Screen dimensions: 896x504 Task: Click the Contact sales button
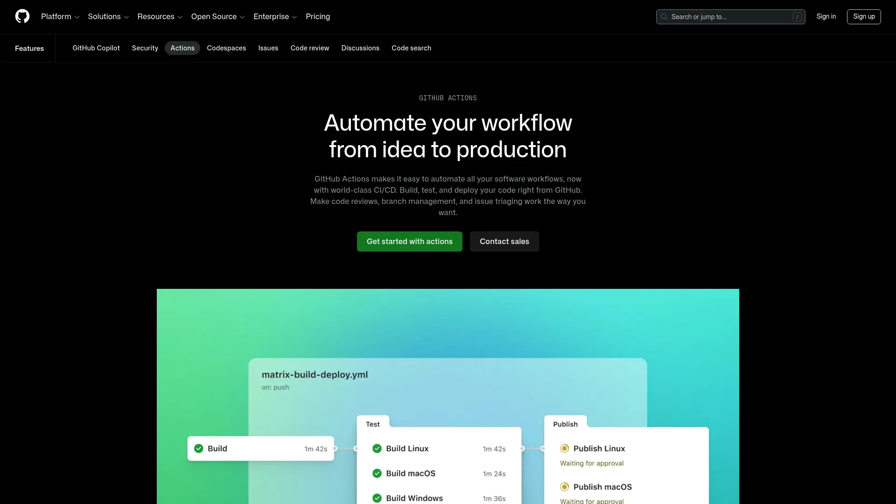click(x=504, y=242)
